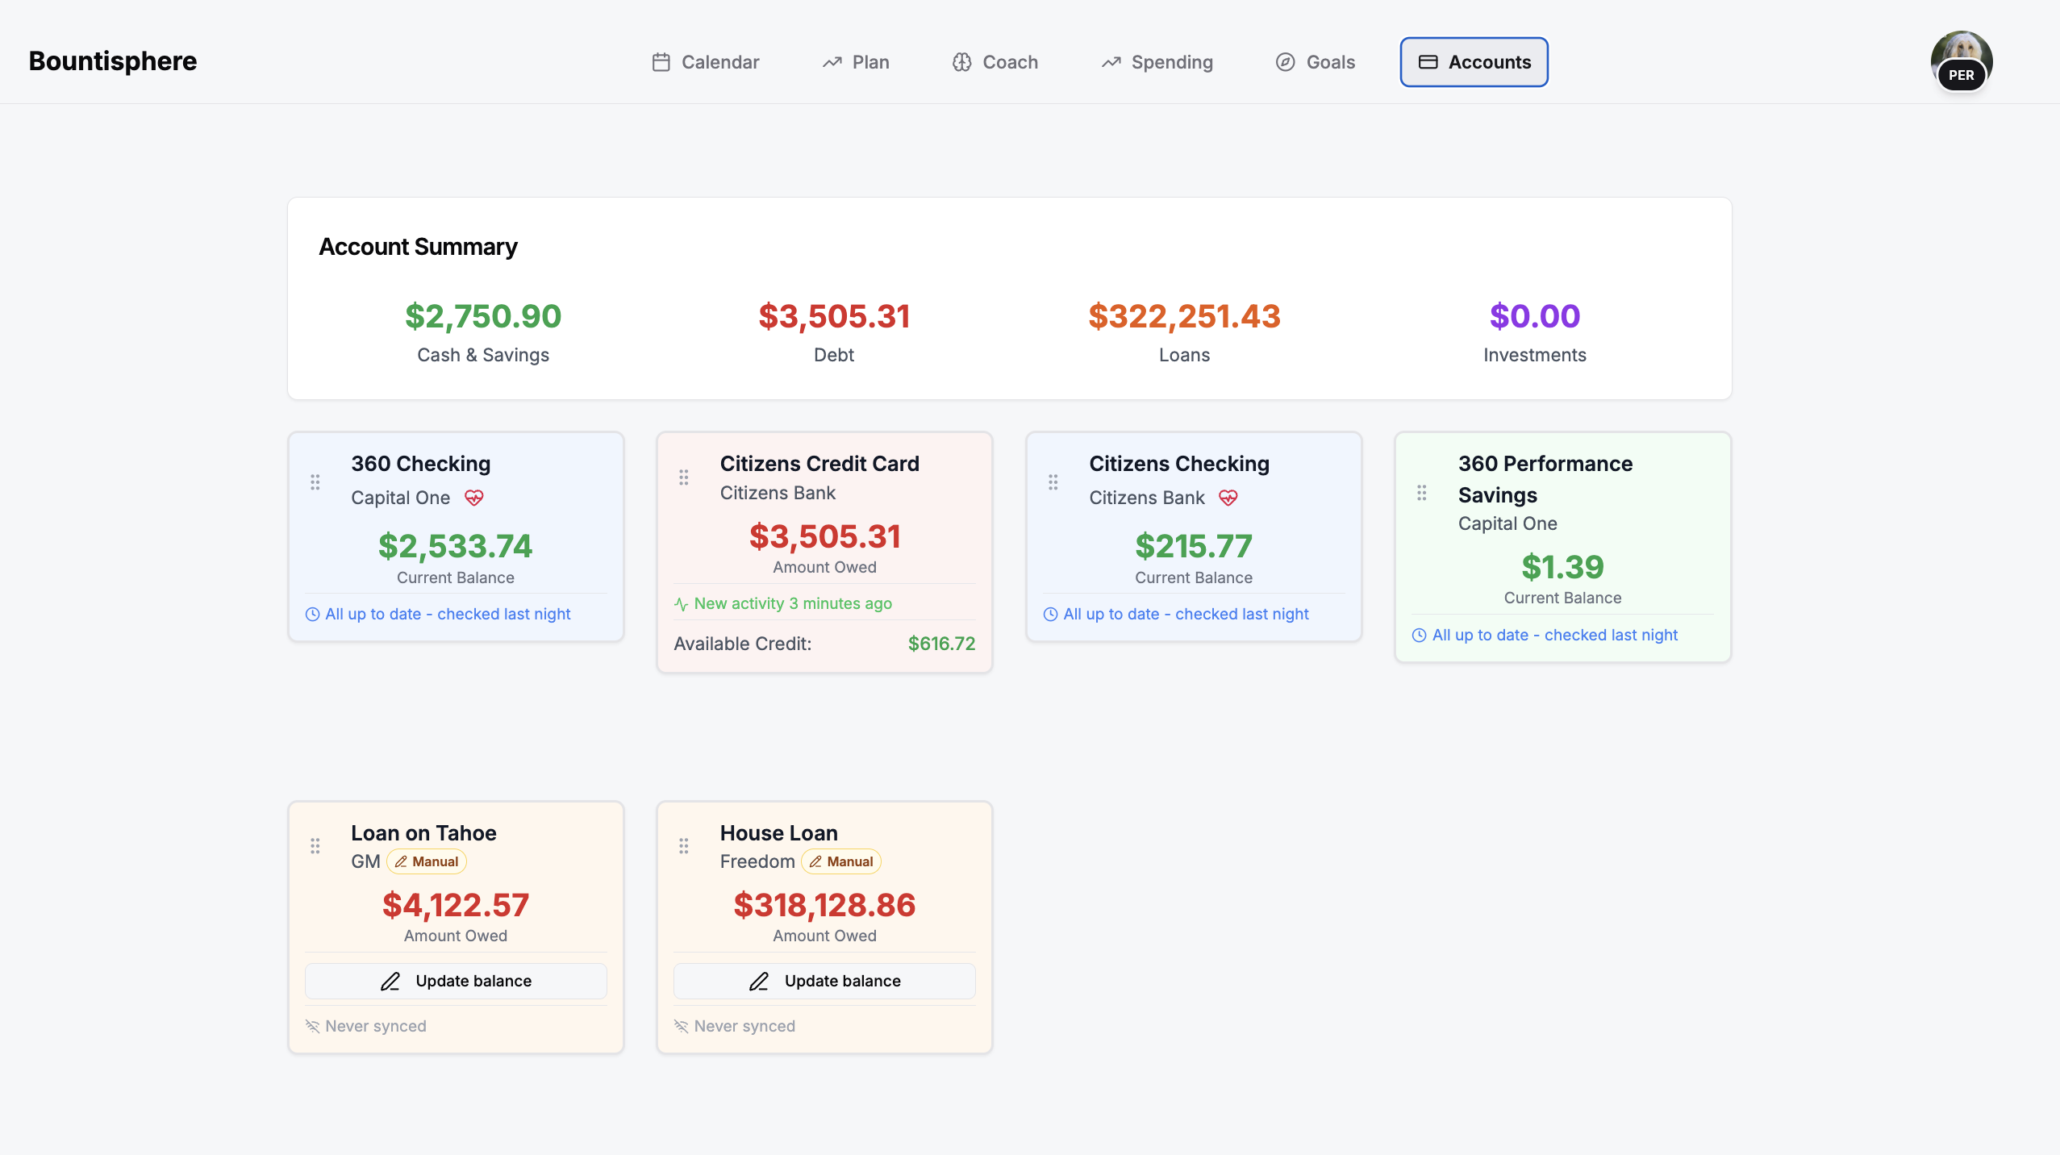The image size is (2060, 1155).
Task: Select the Accounts tab
Action: point(1474,62)
